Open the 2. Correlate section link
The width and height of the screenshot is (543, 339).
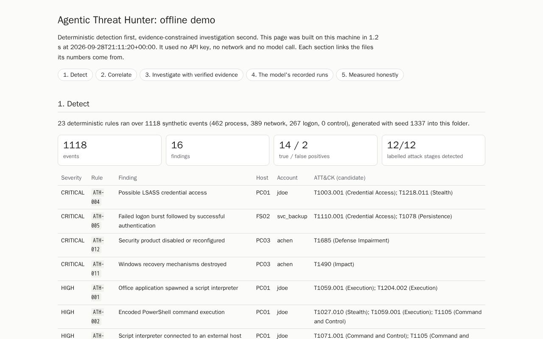116,75
